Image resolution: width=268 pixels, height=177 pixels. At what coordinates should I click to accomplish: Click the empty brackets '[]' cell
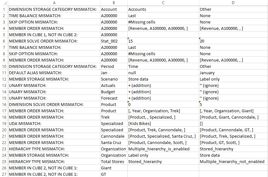(x=233, y=124)
